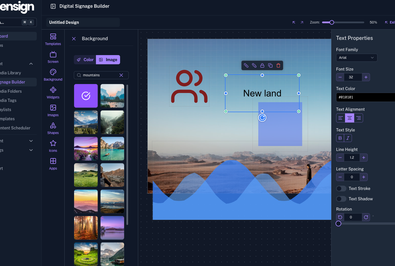The width and height of the screenshot is (395, 266).
Task: Open the Apps panel
Action: pyautogui.click(x=53, y=164)
